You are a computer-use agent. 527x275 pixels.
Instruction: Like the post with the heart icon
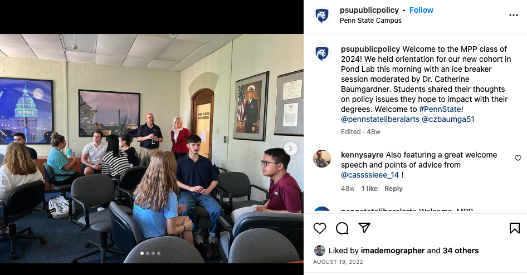coord(320,228)
